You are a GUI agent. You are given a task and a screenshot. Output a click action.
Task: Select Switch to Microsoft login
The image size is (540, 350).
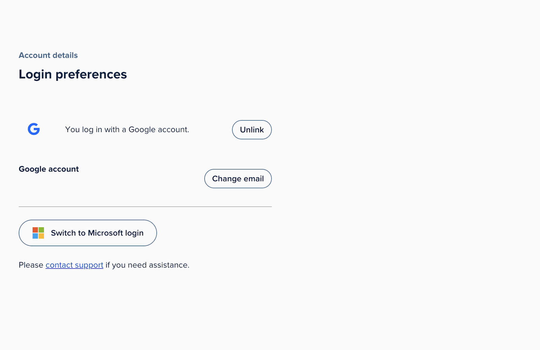tap(87, 233)
